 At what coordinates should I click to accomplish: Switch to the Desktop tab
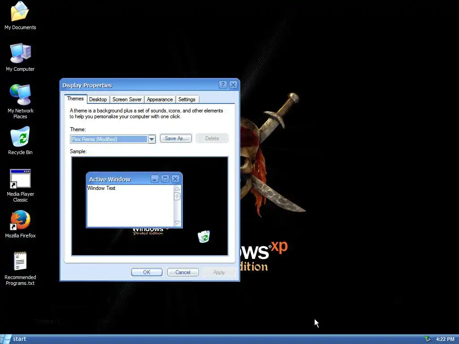[98, 99]
